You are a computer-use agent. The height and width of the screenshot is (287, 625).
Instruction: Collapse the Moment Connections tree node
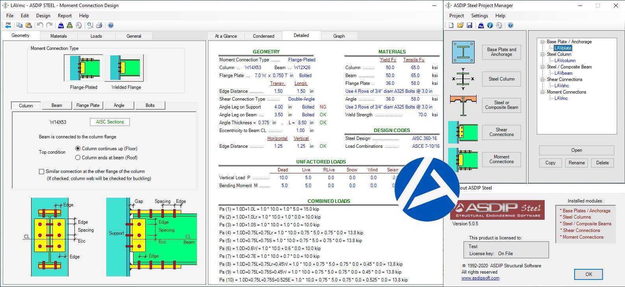point(542,92)
